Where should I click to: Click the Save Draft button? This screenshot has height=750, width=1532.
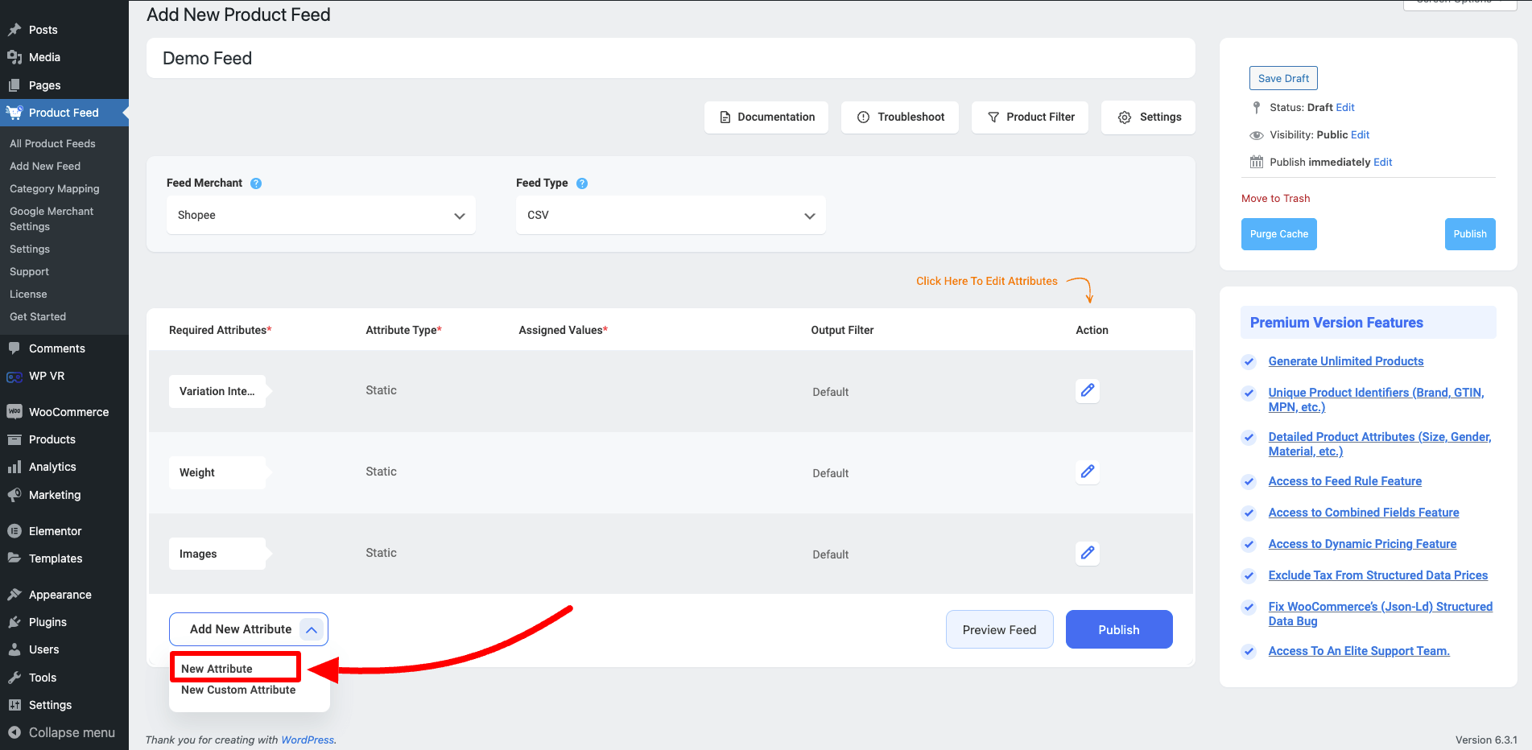tap(1283, 78)
